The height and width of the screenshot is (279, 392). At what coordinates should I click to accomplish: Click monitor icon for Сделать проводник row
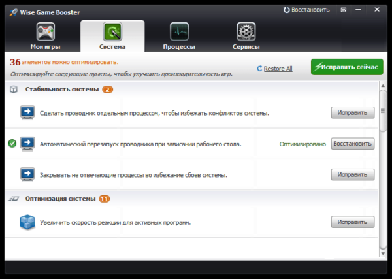(x=27, y=113)
